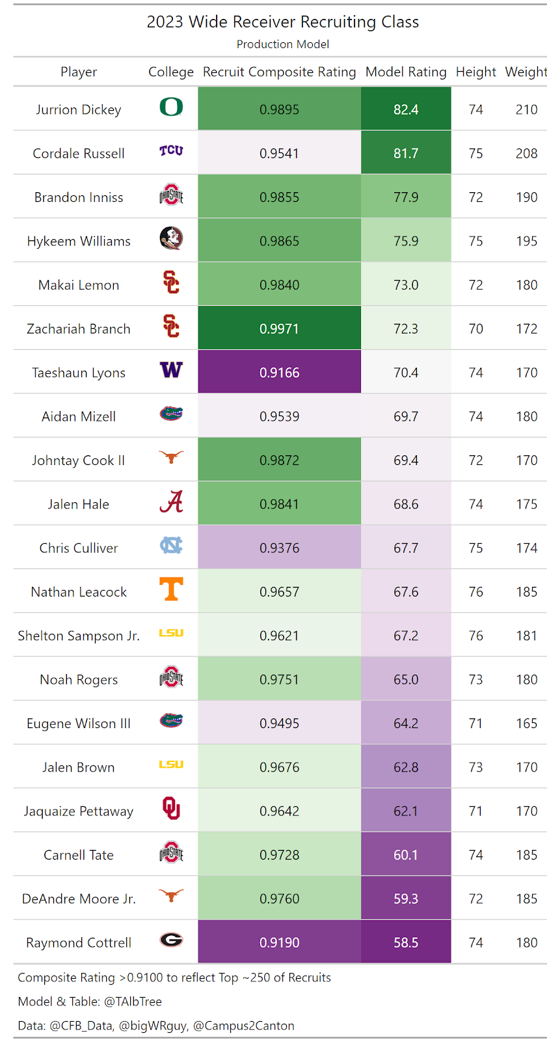Select the Florida State logo for Hykeem Williams
The height and width of the screenshot is (1042, 547).
click(x=171, y=239)
